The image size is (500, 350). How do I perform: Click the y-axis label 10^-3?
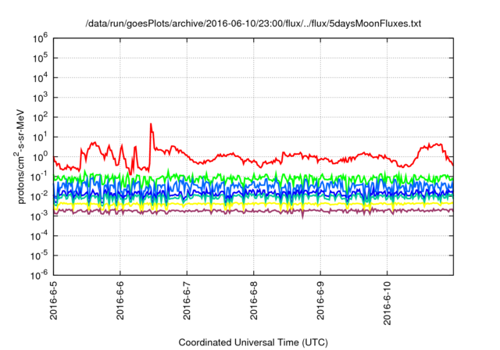click(x=40, y=217)
